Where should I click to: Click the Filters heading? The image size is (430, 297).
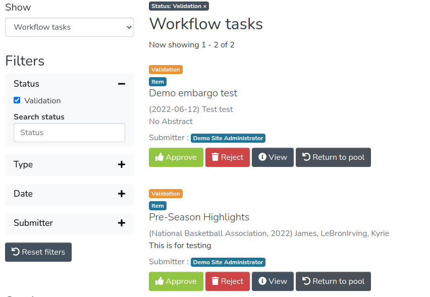[25, 61]
